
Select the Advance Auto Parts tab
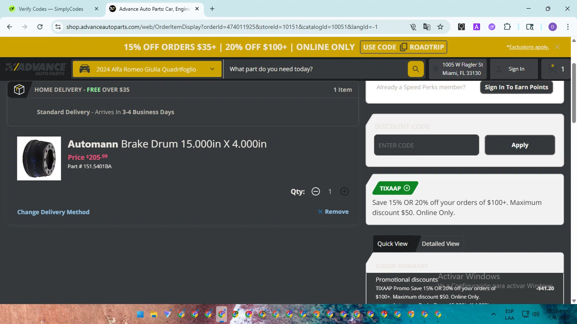[x=154, y=9]
